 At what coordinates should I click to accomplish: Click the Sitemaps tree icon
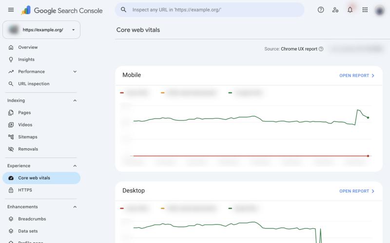11,137
